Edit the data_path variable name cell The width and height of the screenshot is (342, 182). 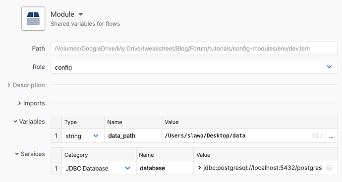point(133,136)
